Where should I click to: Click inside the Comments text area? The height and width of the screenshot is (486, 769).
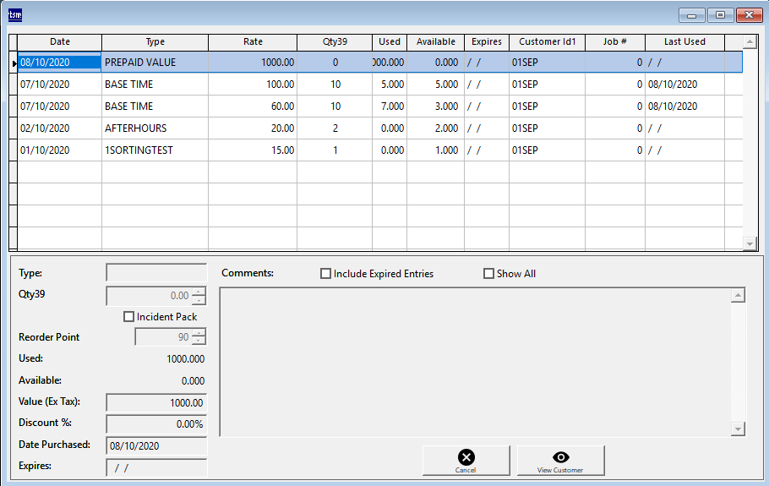click(473, 362)
